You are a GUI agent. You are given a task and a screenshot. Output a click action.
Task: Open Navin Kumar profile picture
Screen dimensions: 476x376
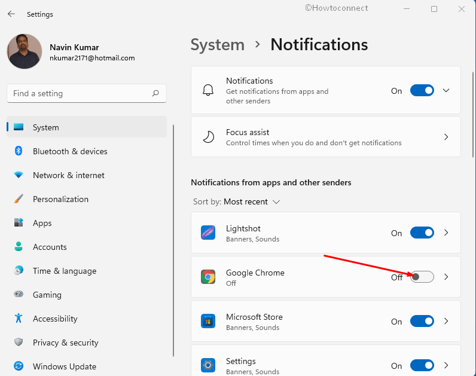[x=25, y=51]
